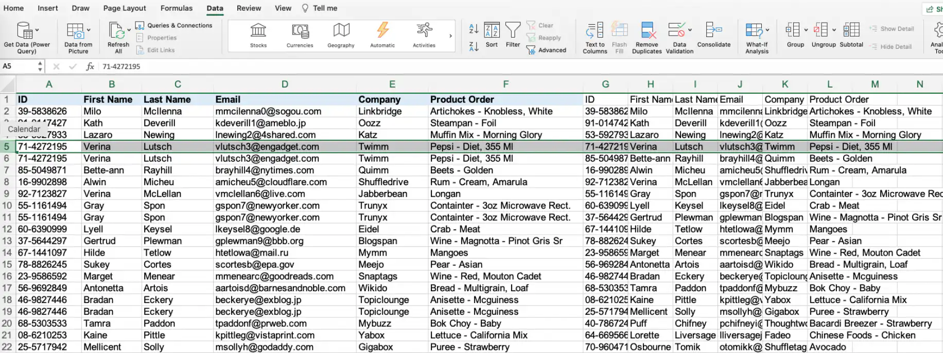Click the Refresh All icon
This screenshot has height=353, width=943.
[116, 31]
